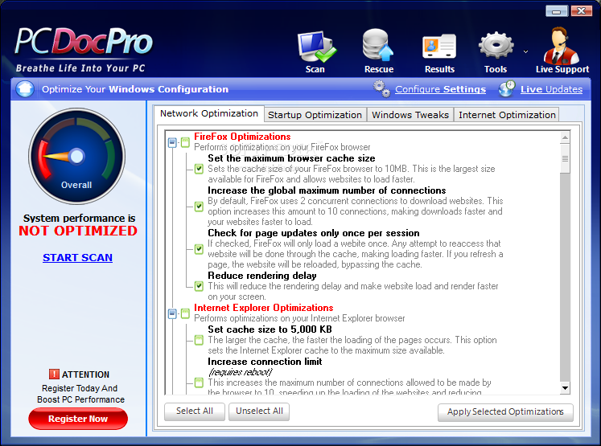Click the 'NOT OPTIMIZED' status text
The width and height of the screenshot is (601, 446).
78,231
